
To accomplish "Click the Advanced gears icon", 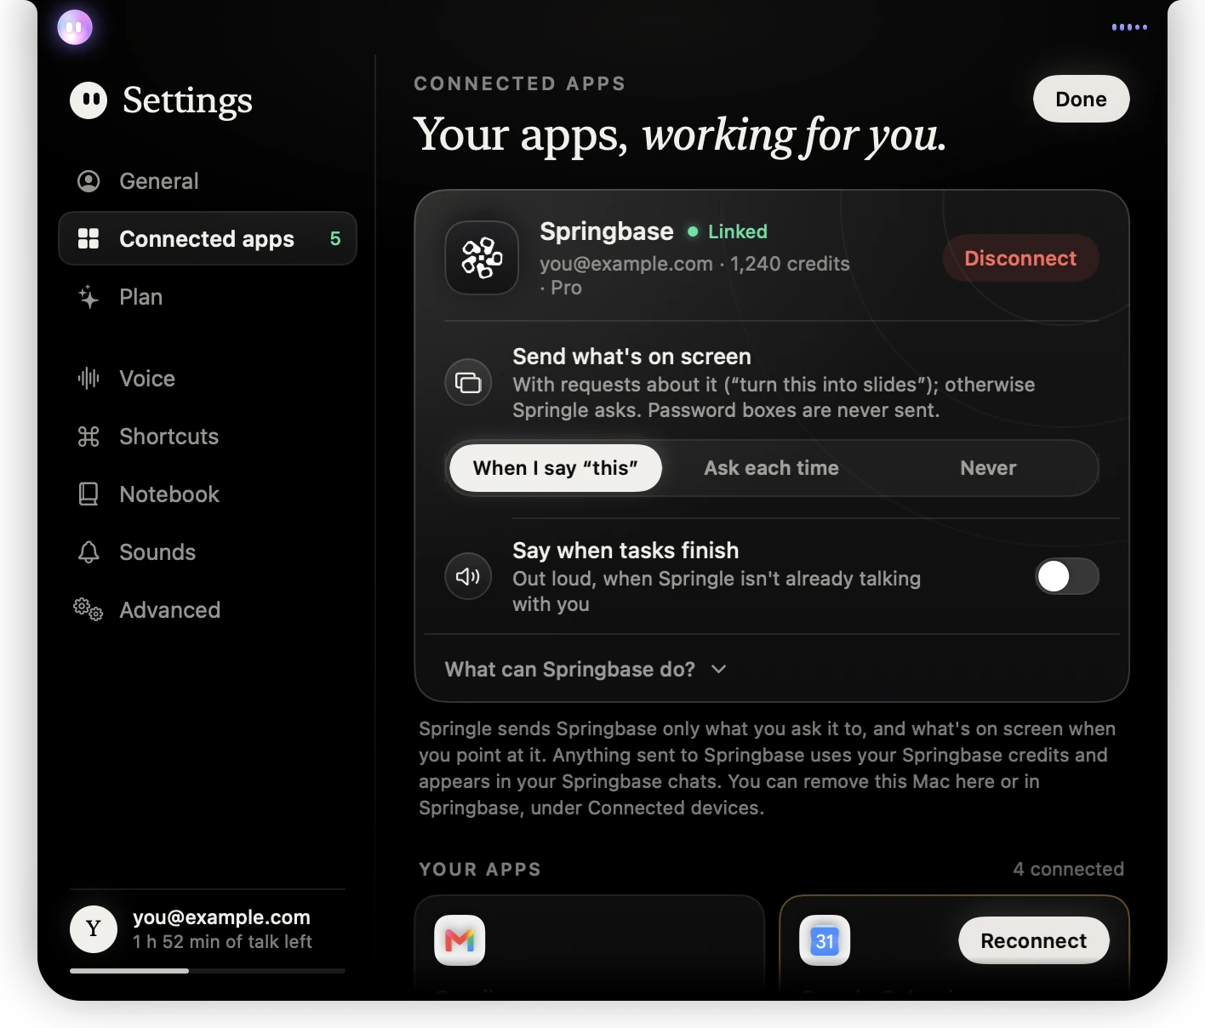I will (89, 610).
